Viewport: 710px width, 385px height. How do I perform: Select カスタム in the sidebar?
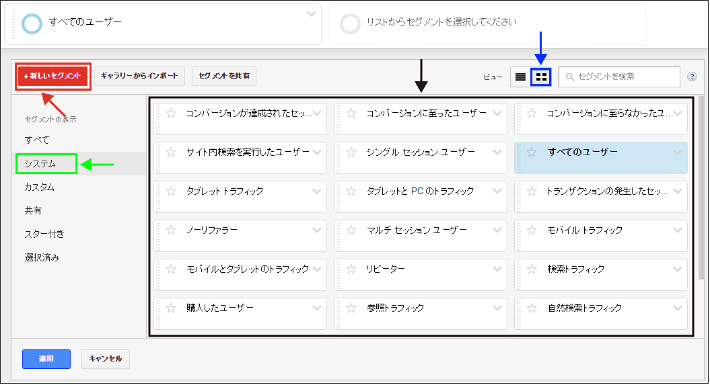point(39,187)
